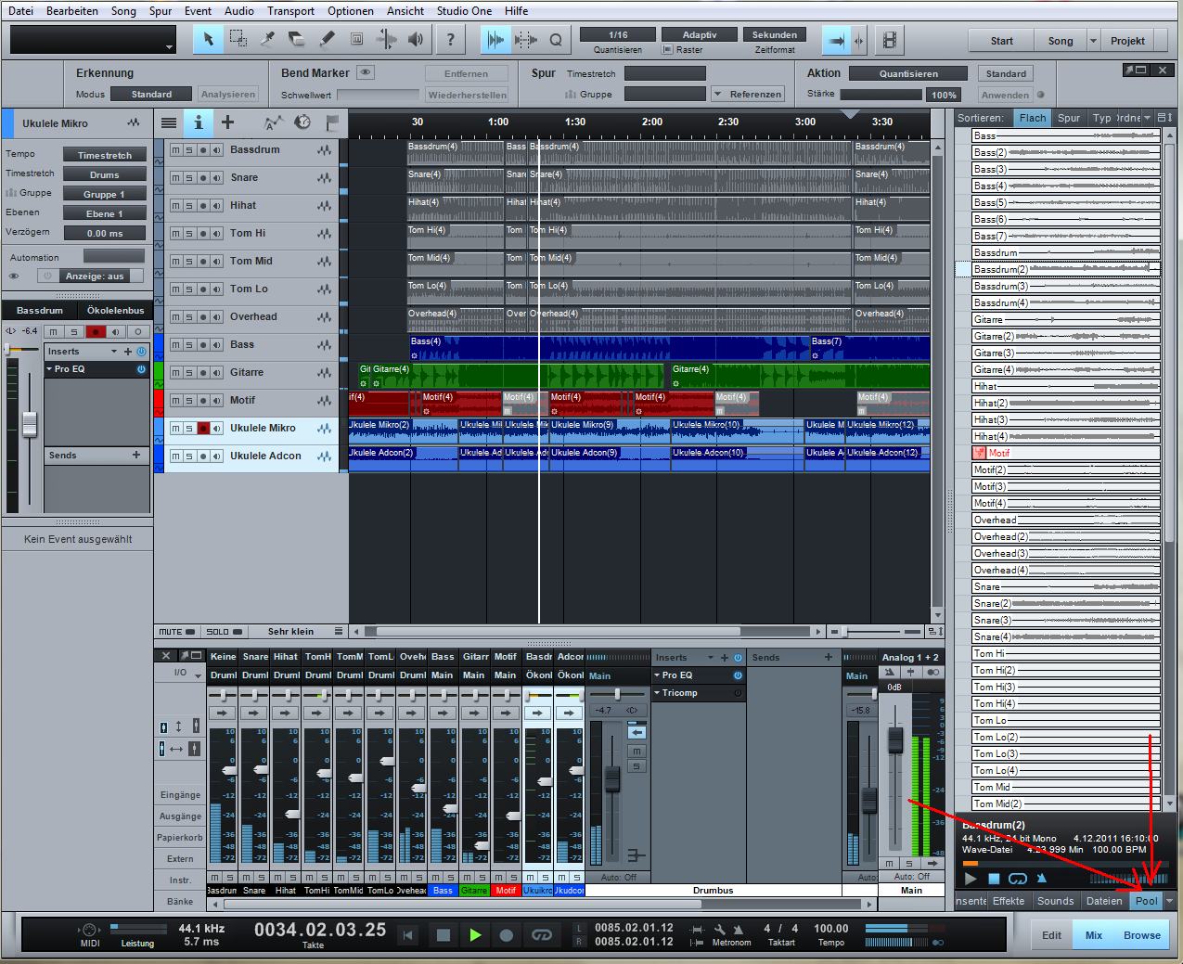Enable monitoring on the Tom Hi track
Viewport: 1183px width, 964px height.
(x=217, y=234)
